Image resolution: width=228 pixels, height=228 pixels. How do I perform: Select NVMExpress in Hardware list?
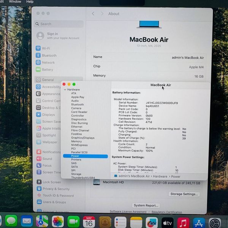point(79,145)
